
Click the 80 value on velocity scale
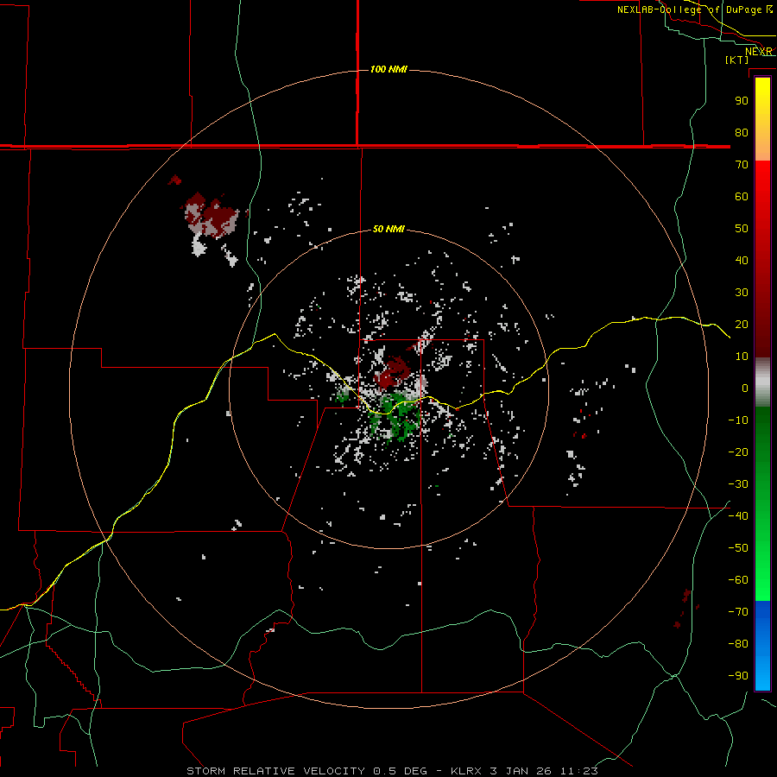742,132
